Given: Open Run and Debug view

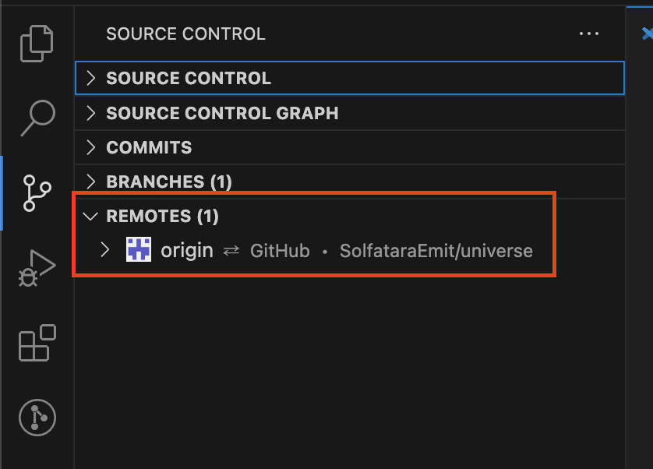Looking at the screenshot, I should click(37, 268).
